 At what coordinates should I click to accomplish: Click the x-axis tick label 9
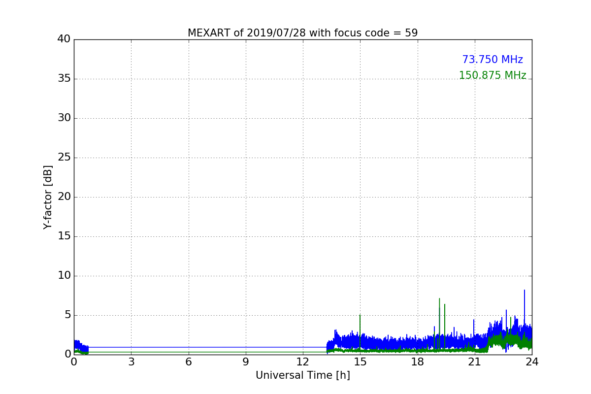246,362
